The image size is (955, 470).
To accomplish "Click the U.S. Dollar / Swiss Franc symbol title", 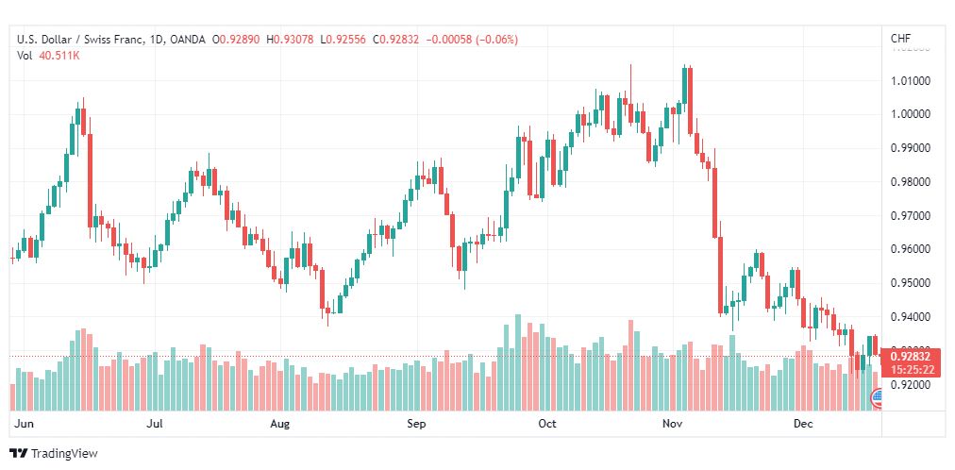I will pyautogui.click(x=80, y=40).
